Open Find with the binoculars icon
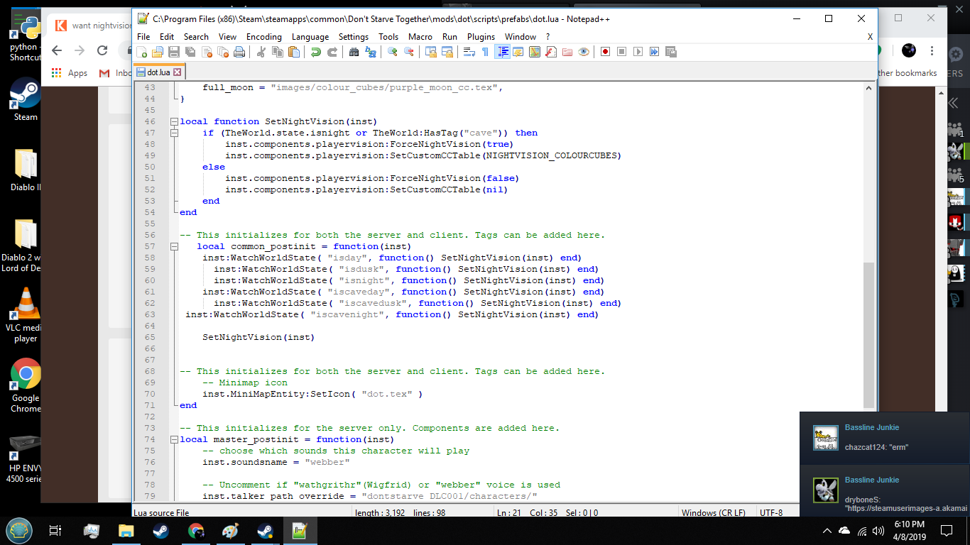Viewport: 970px width, 545px height. [354, 52]
